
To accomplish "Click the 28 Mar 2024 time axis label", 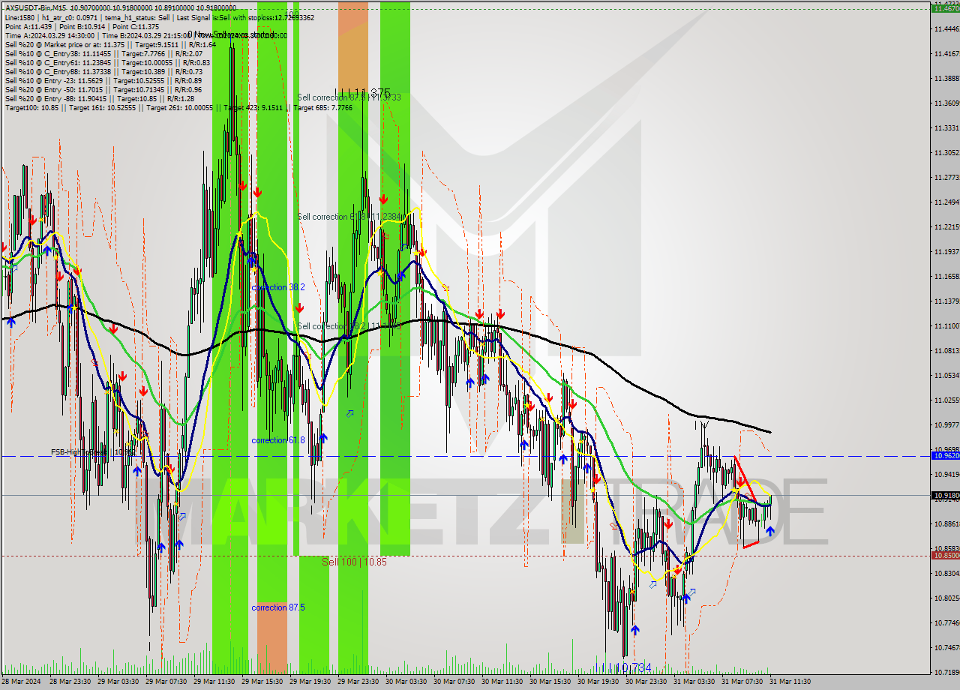I will click(x=20, y=682).
